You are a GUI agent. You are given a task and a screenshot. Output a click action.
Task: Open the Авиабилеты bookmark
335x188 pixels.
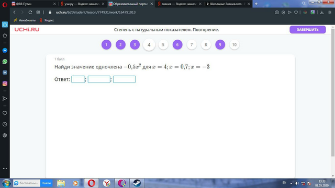[x=25, y=20]
